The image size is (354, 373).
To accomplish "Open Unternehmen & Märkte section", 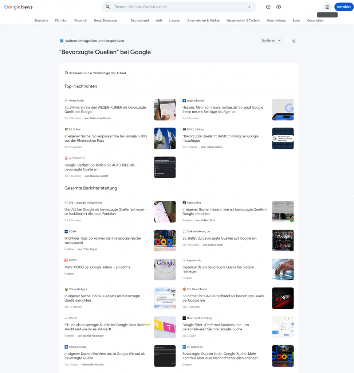I will click(x=203, y=20).
